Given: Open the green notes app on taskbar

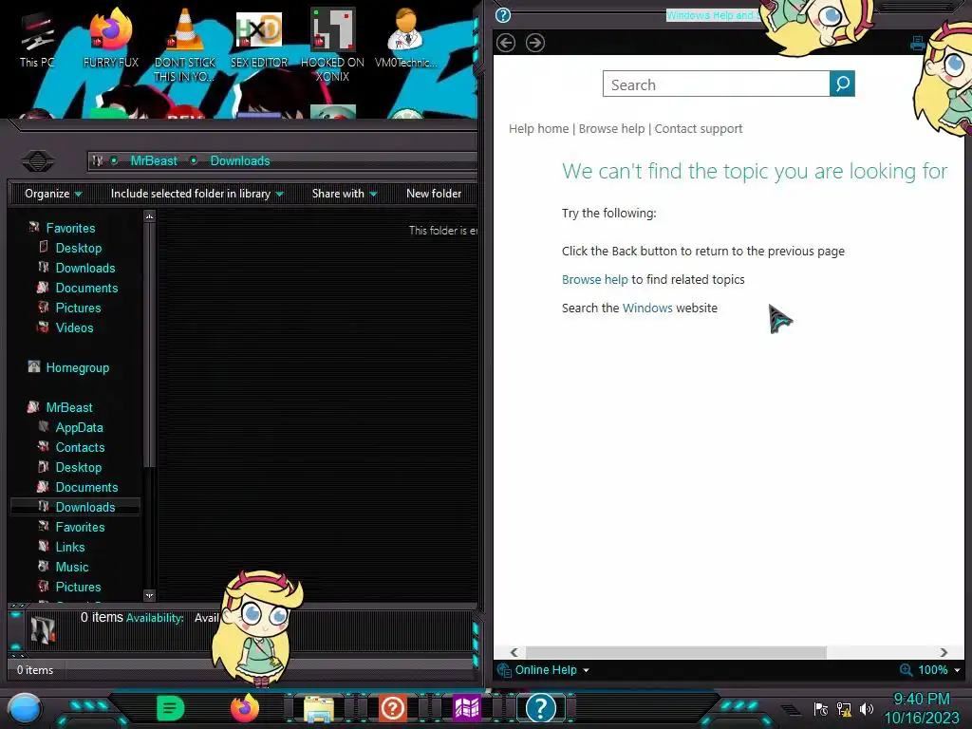Looking at the screenshot, I should tap(171, 708).
